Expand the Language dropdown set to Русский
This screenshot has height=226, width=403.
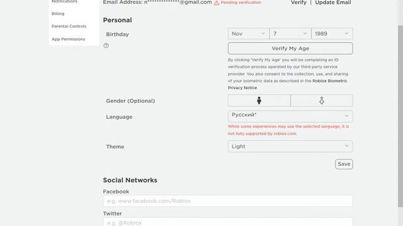pyautogui.click(x=290, y=116)
